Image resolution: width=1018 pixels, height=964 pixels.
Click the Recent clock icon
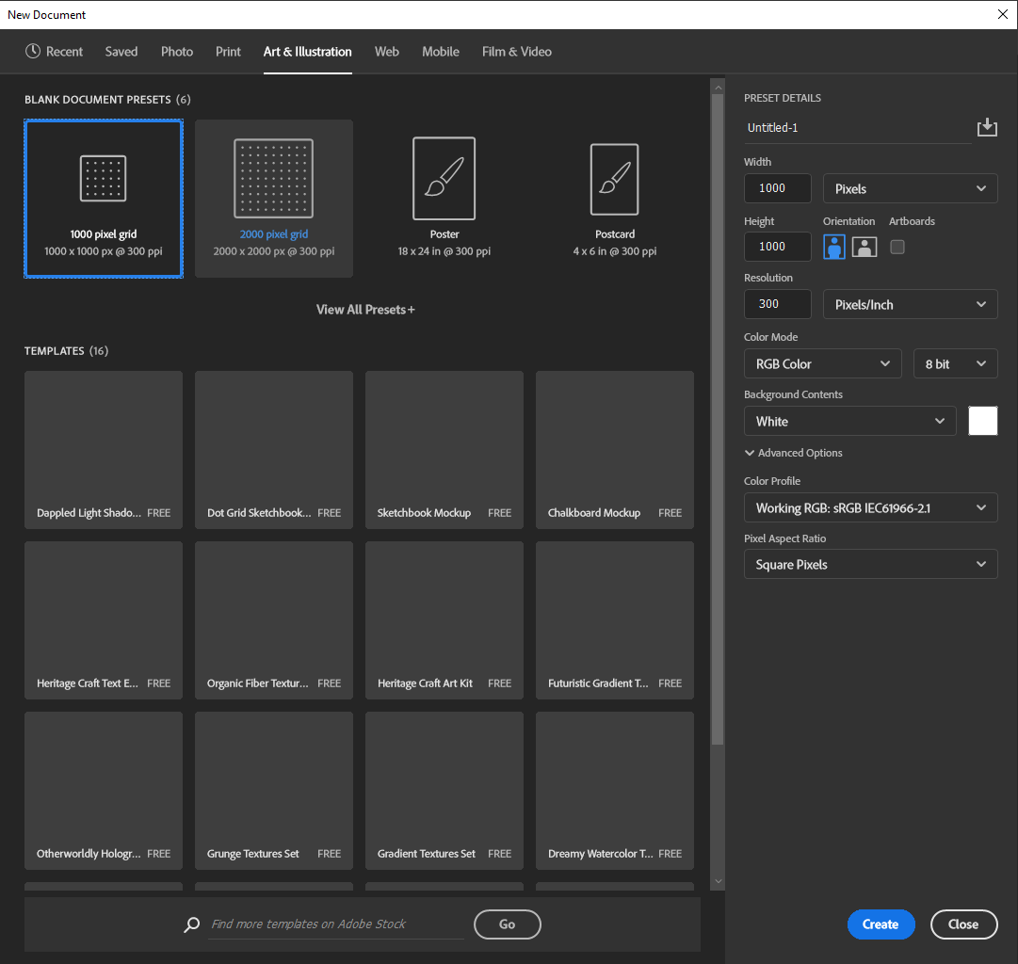(x=30, y=52)
